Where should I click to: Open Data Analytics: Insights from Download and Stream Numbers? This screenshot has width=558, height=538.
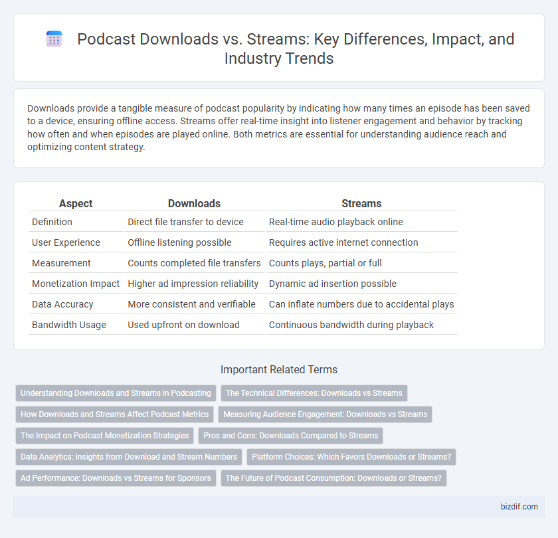(x=129, y=457)
